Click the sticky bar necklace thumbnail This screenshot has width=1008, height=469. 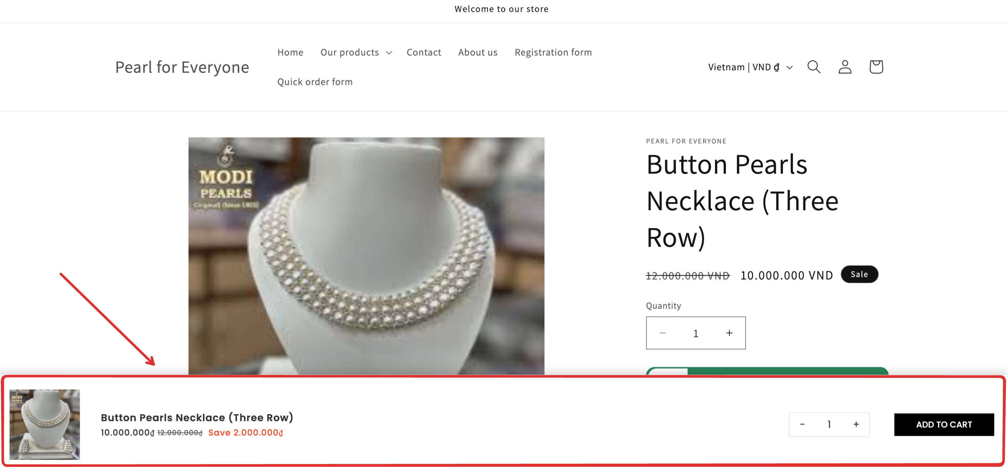tap(45, 424)
